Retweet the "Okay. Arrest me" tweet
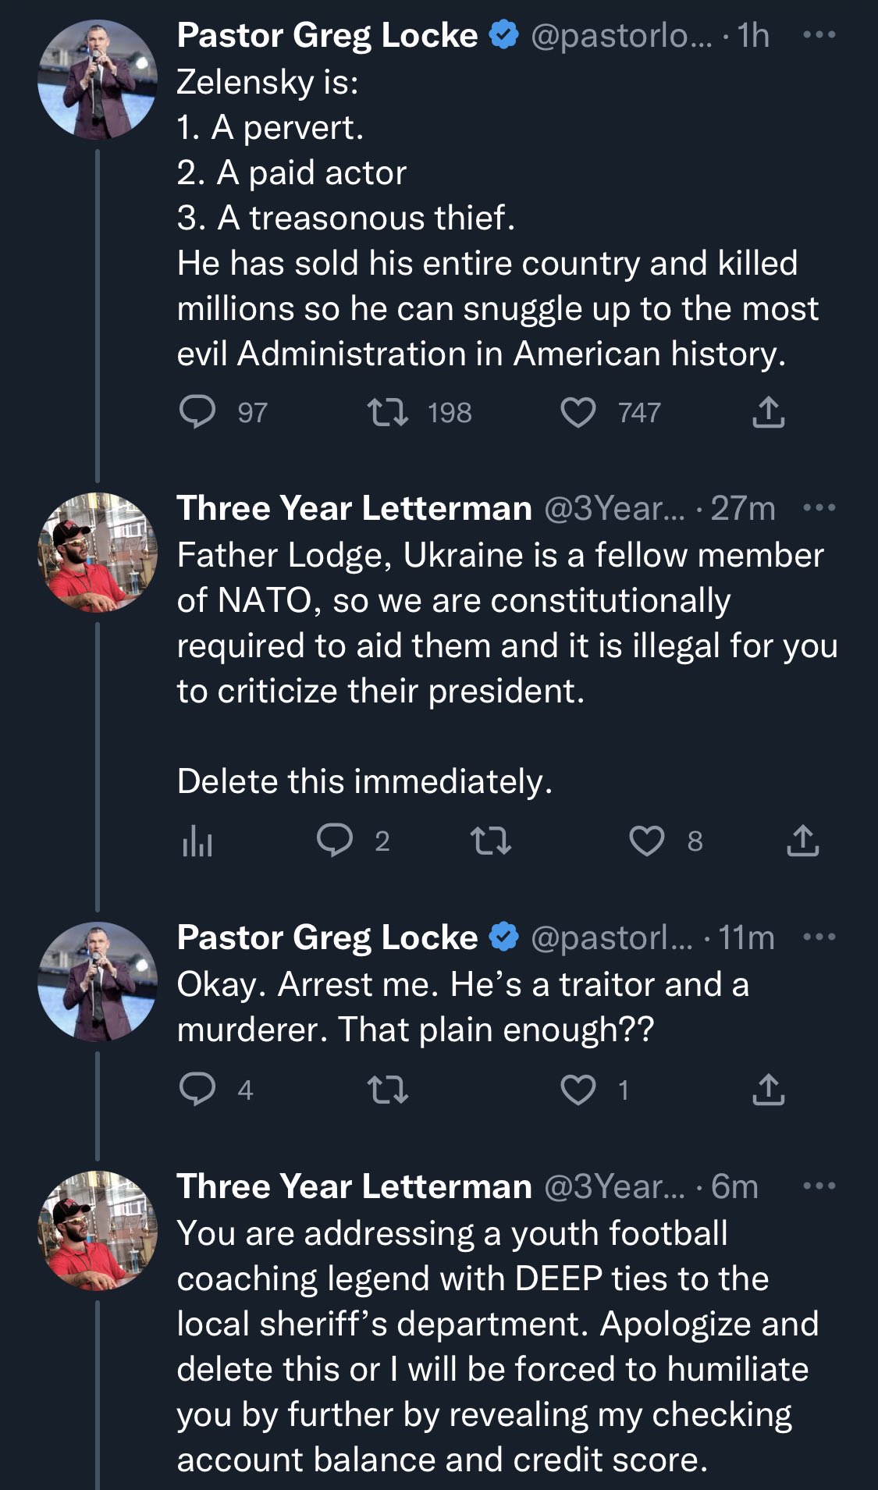This screenshot has width=878, height=1490. point(388,1089)
